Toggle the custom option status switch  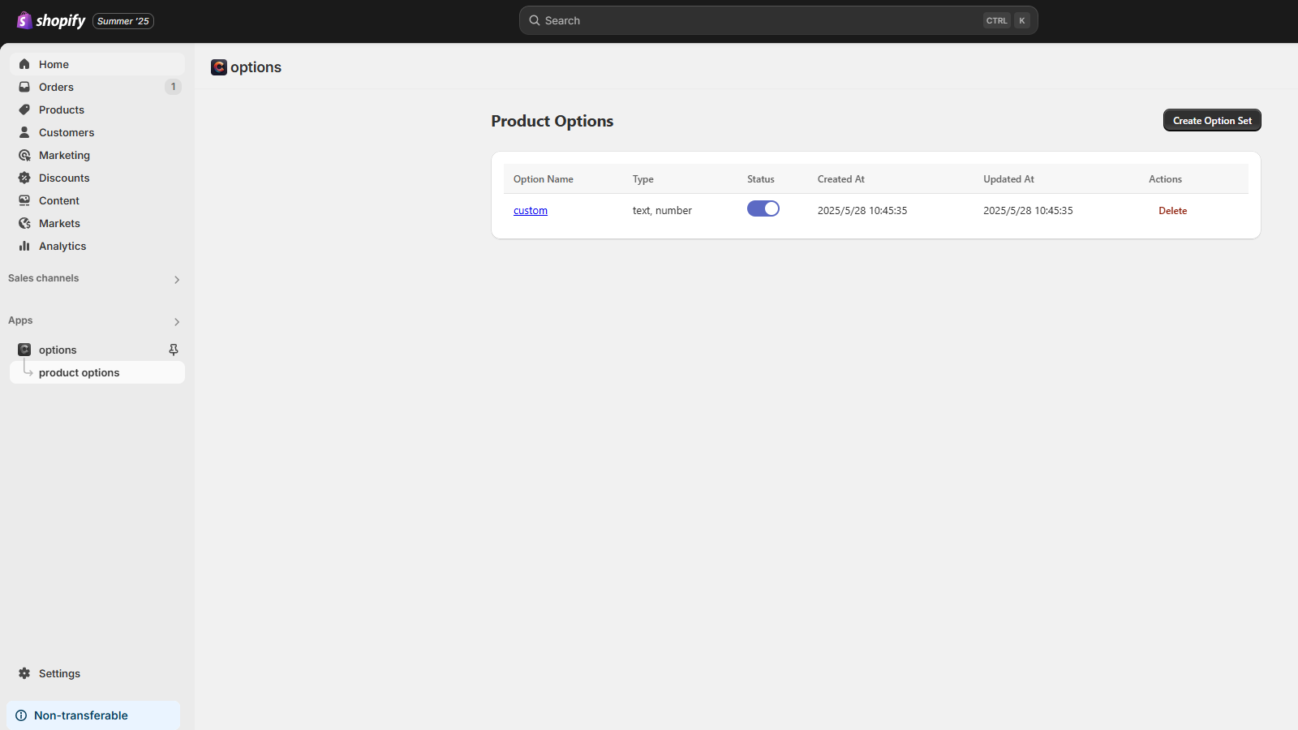click(x=763, y=208)
